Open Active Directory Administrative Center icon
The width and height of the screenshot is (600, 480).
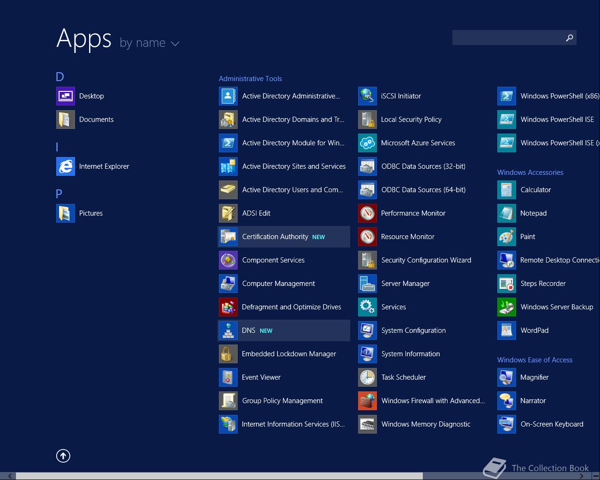click(x=228, y=96)
